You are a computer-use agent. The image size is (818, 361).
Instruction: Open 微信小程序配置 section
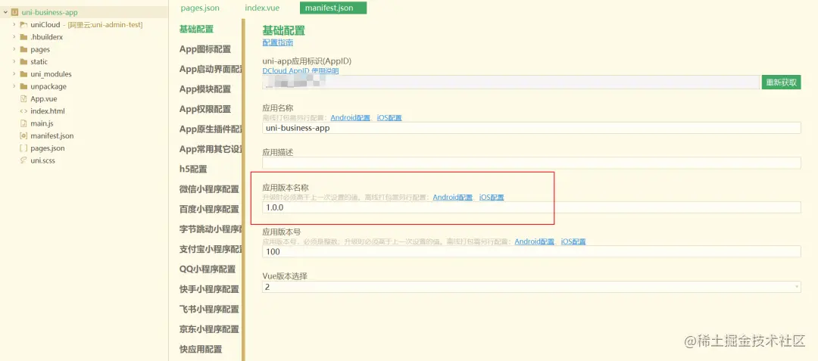tap(209, 189)
